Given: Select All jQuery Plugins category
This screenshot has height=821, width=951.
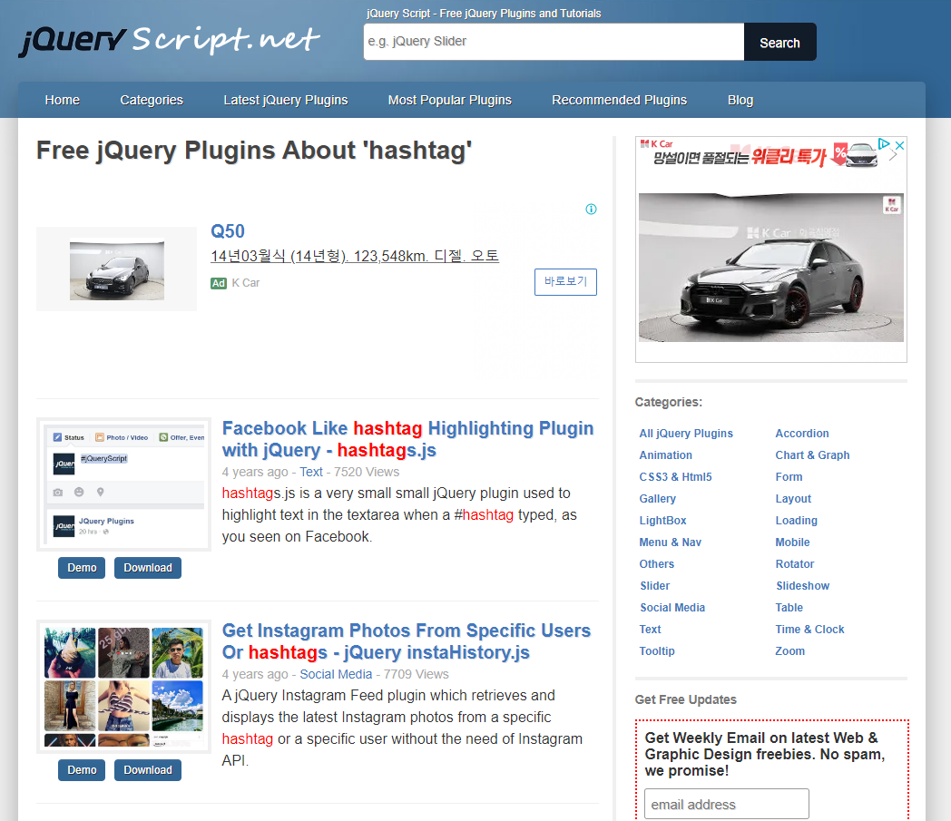Looking at the screenshot, I should (x=686, y=434).
